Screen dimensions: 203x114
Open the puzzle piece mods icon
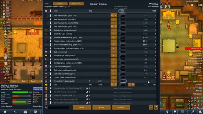200,112
